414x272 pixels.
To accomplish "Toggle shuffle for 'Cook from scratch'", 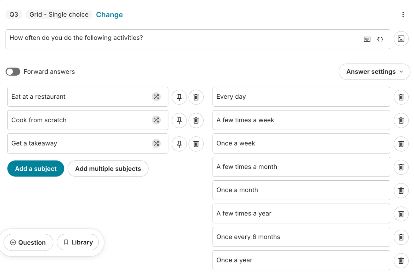I will [156, 120].
